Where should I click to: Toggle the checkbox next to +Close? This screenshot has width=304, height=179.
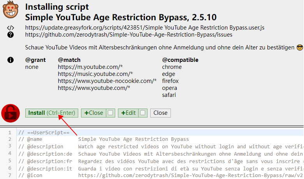tap(111, 113)
